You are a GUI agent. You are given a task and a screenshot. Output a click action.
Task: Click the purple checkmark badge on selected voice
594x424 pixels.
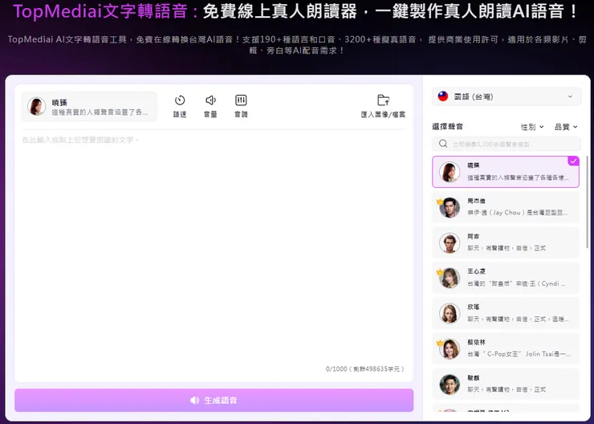[574, 161]
